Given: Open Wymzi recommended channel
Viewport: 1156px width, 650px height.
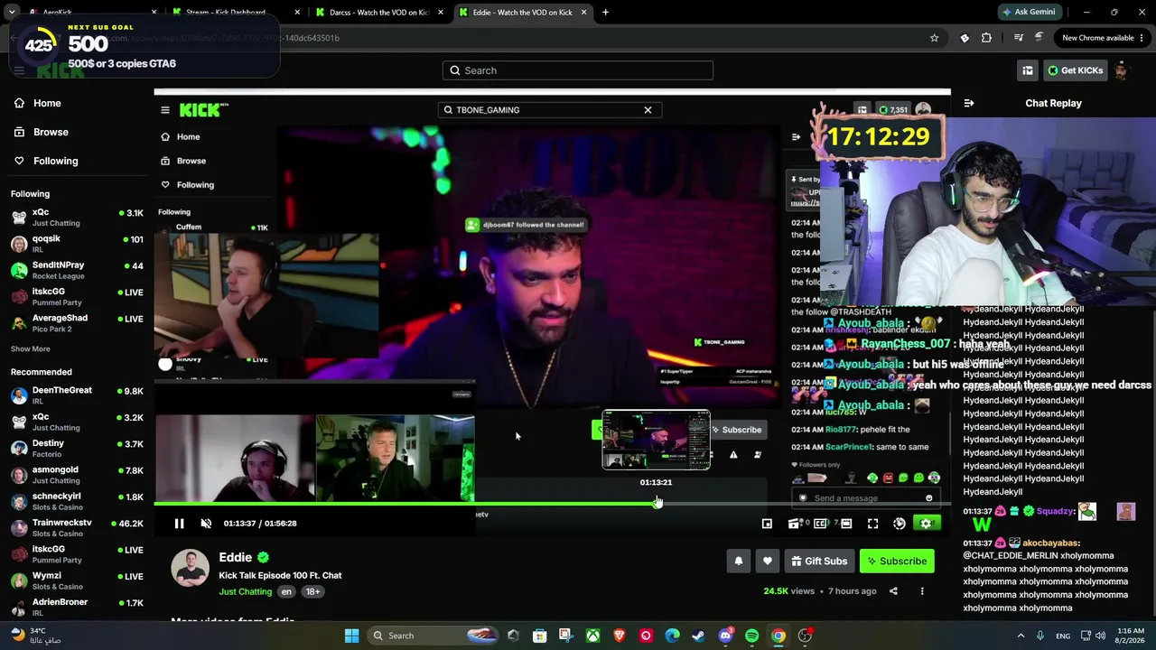Looking at the screenshot, I should click(77, 580).
